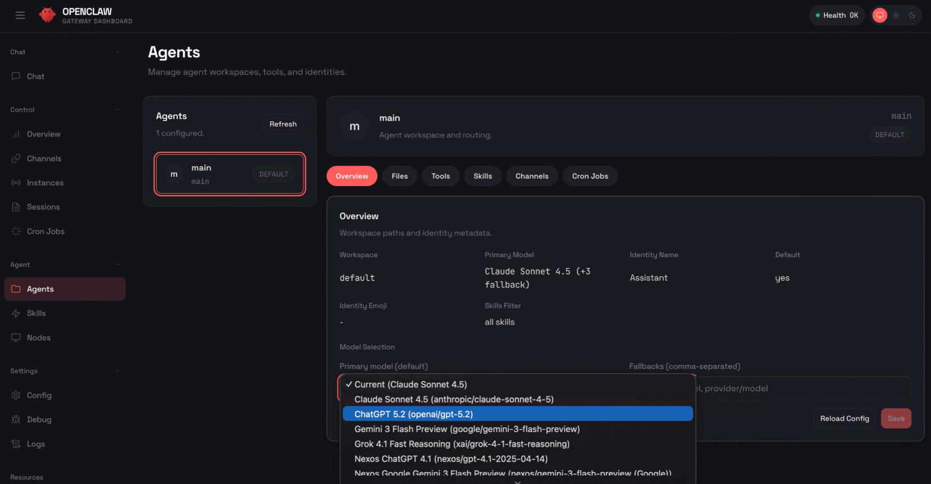Click the Agents folder icon in sidebar
931x484 pixels.
point(16,289)
